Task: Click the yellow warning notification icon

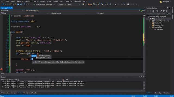Action: pos(161,2)
